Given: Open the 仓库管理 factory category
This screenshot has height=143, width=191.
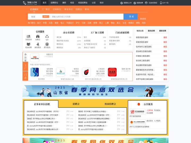Looking at the screenshot, I should tap(87, 41).
